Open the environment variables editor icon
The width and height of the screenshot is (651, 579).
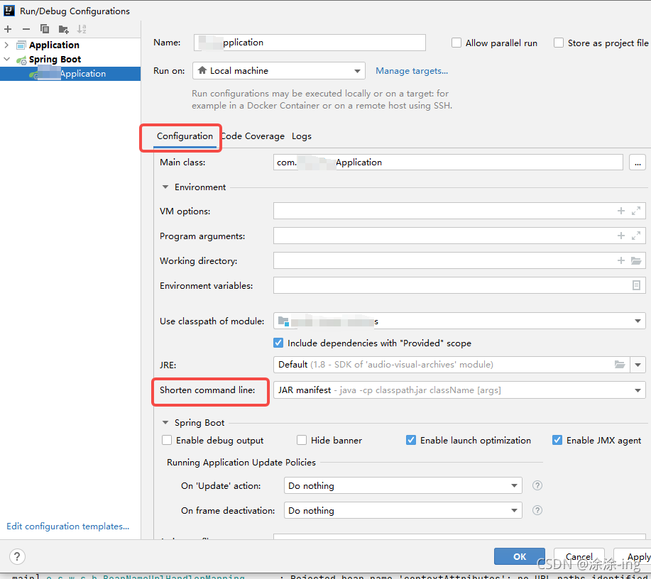636,285
